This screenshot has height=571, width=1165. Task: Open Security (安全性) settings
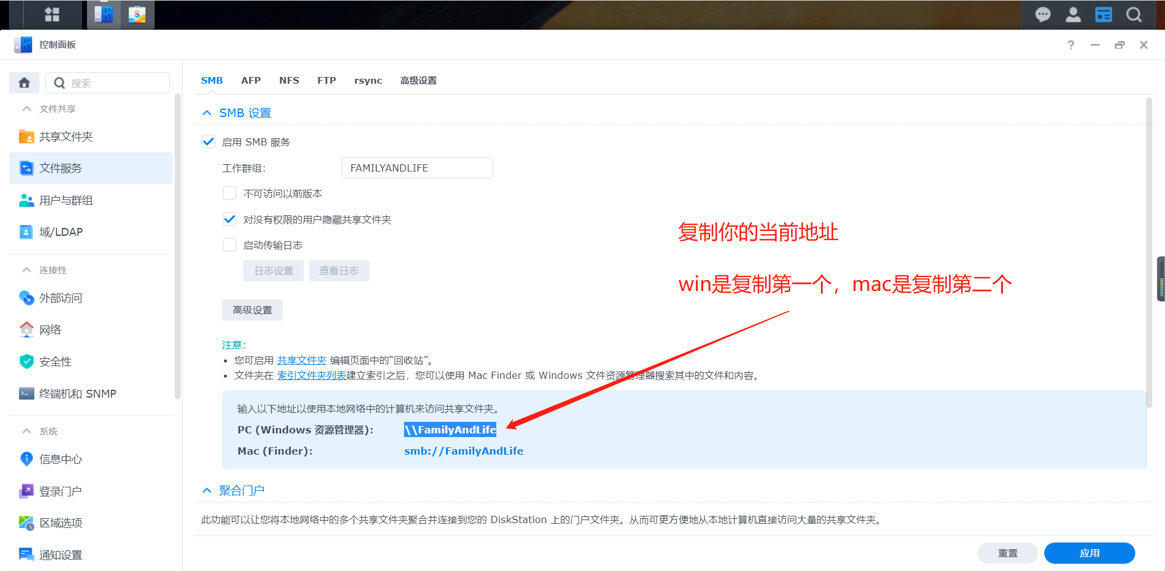[91, 361]
